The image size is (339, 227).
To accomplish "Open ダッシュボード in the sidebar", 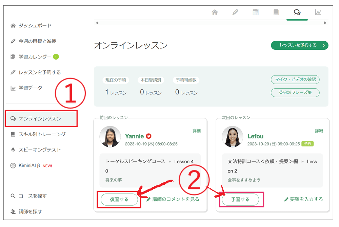I will point(35,26).
